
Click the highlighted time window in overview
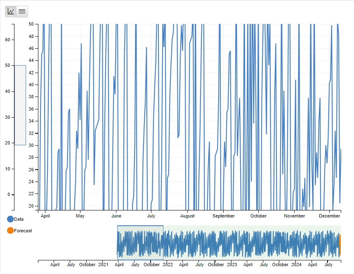[x=140, y=243]
